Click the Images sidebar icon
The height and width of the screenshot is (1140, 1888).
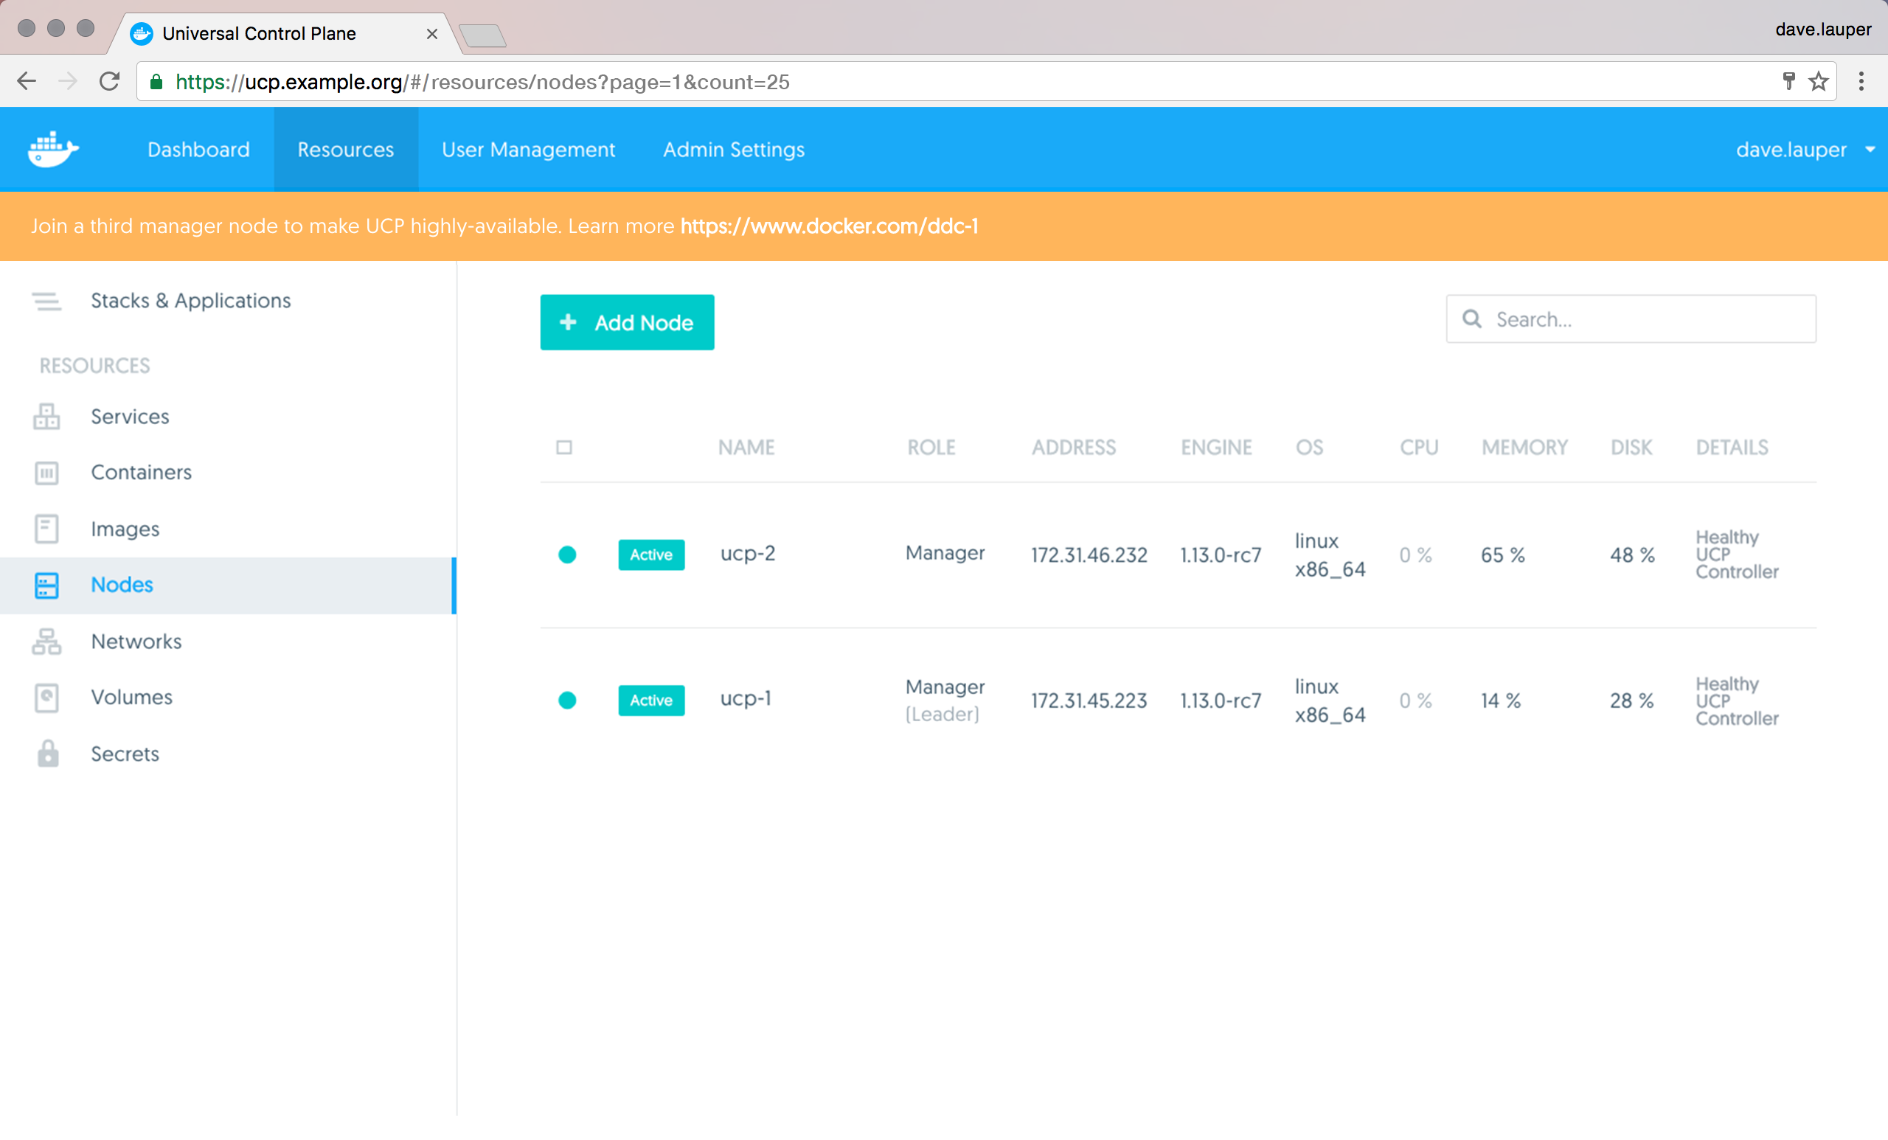point(46,529)
